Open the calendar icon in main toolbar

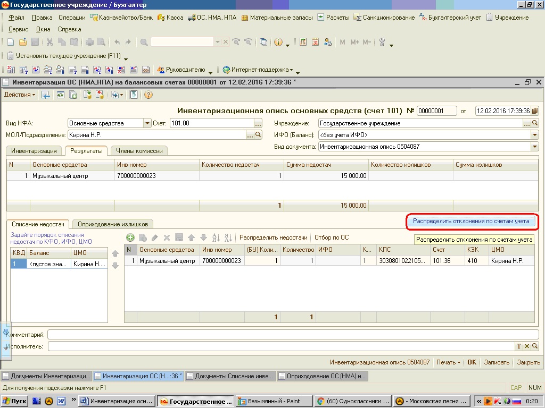tap(315, 42)
